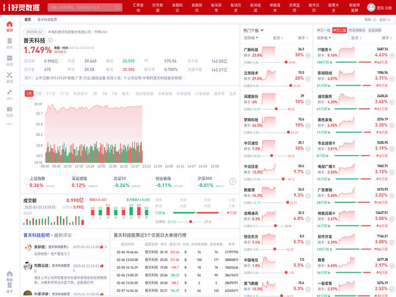Select the 1天 chart range
This screenshot has width=396, height=297.
click(x=29, y=94)
